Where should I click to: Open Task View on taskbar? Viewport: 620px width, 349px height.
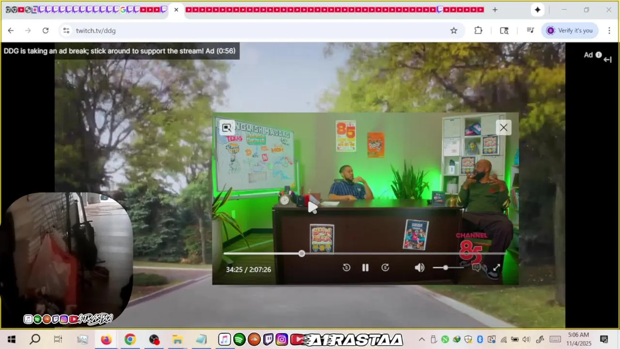(58, 339)
